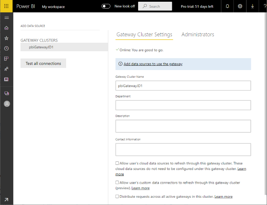267x205 pixels.
Task: Toggle the New look switch
Action: click(x=106, y=6)
